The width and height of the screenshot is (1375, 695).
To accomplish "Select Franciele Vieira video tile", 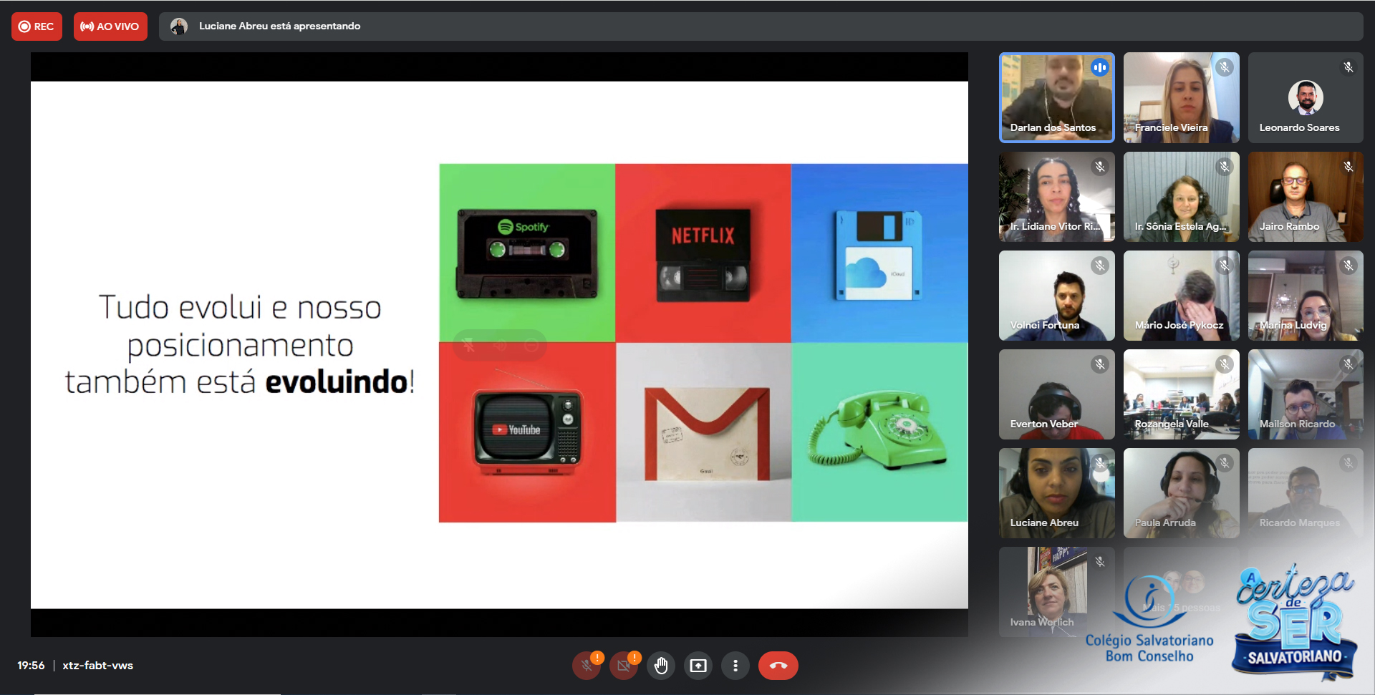I will tap(1182, 97).
